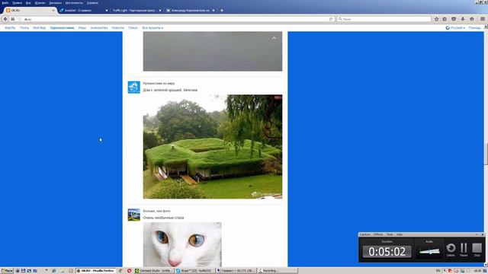
Task: Click the ok.ru address bar
Action: pyautogui.click(x=175, y=19)
